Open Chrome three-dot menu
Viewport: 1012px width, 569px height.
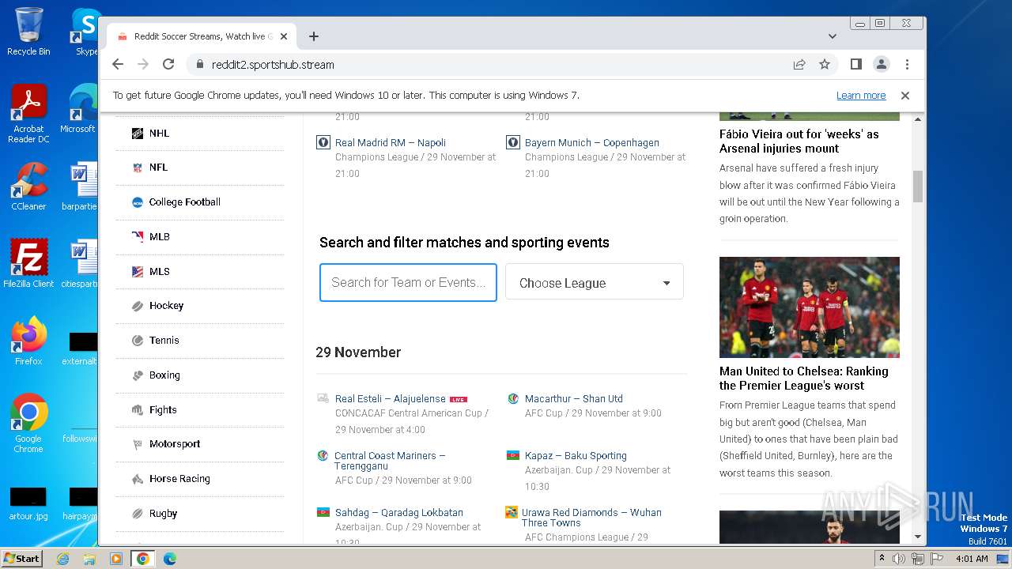907,65
